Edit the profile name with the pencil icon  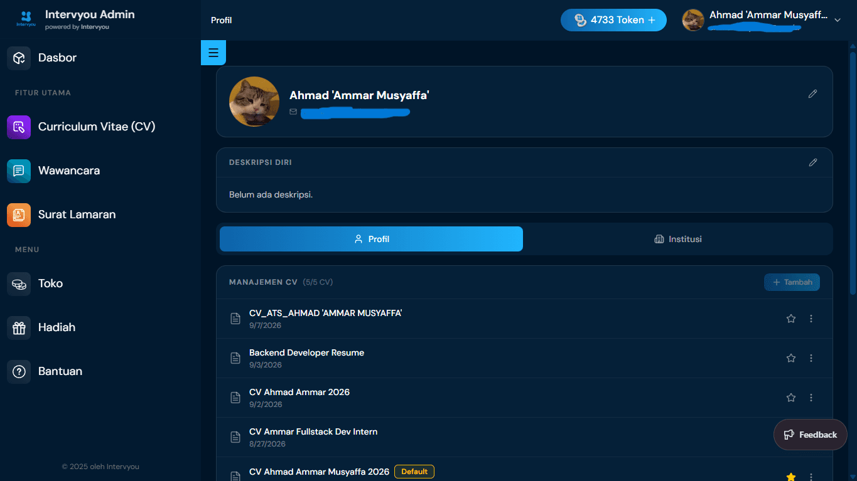click(812, 94)
